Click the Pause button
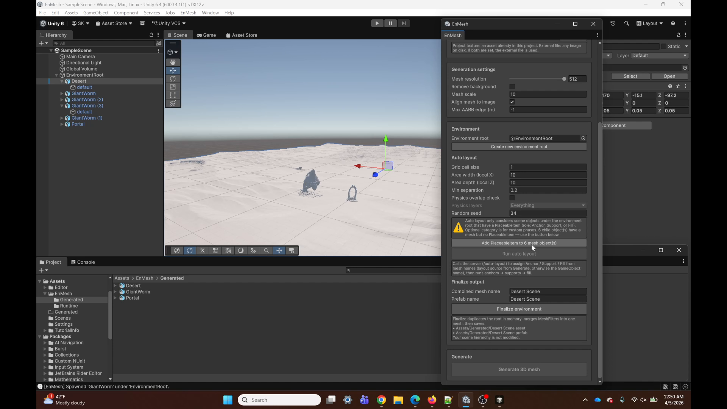Viewport: 727px width, 409px height. (390, 23)
